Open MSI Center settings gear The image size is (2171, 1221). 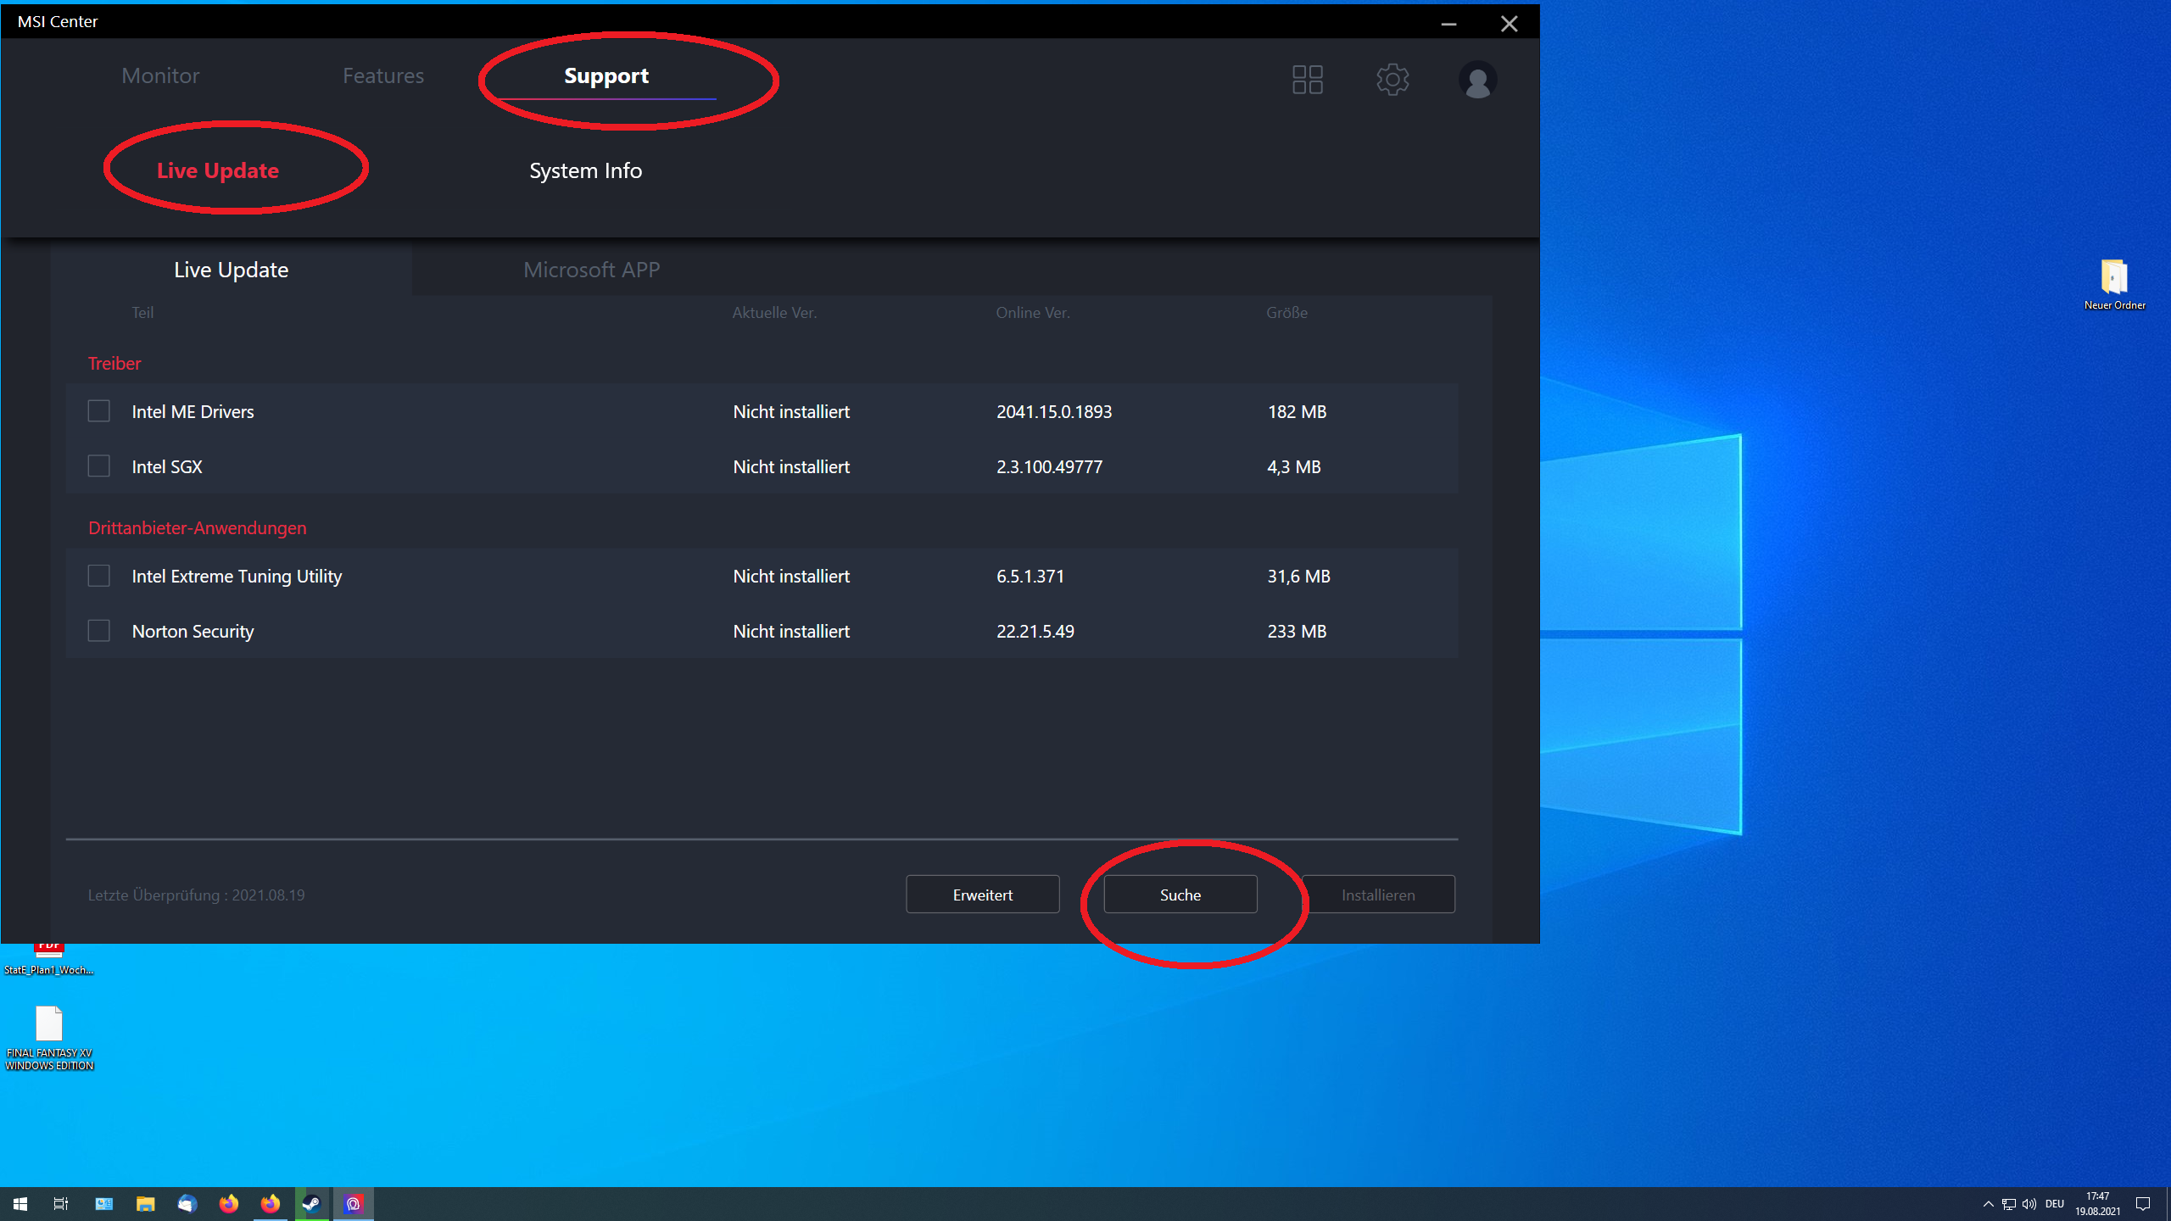click(1392, 79)
